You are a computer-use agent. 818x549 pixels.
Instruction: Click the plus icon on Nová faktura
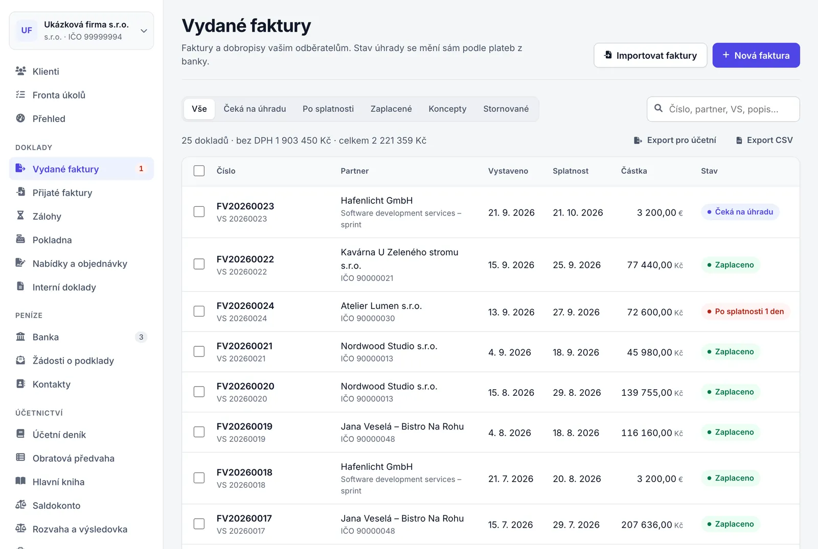pos(725,55)
